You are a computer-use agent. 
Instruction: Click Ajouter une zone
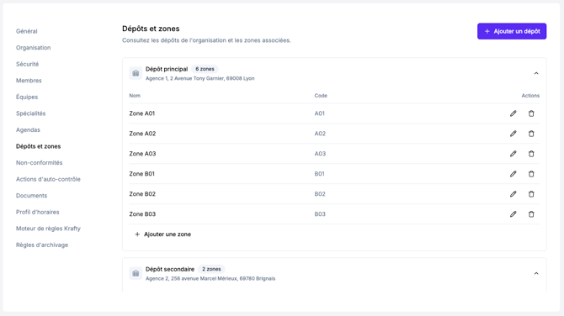point(162,234)
